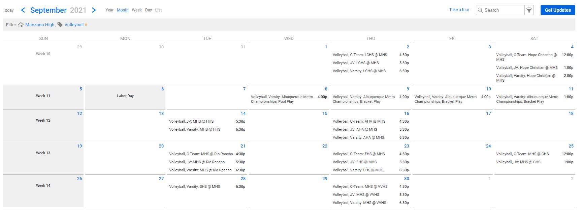Click the search magnifier icon
This screenshot has width=582, height=212.
pos(480,10)
